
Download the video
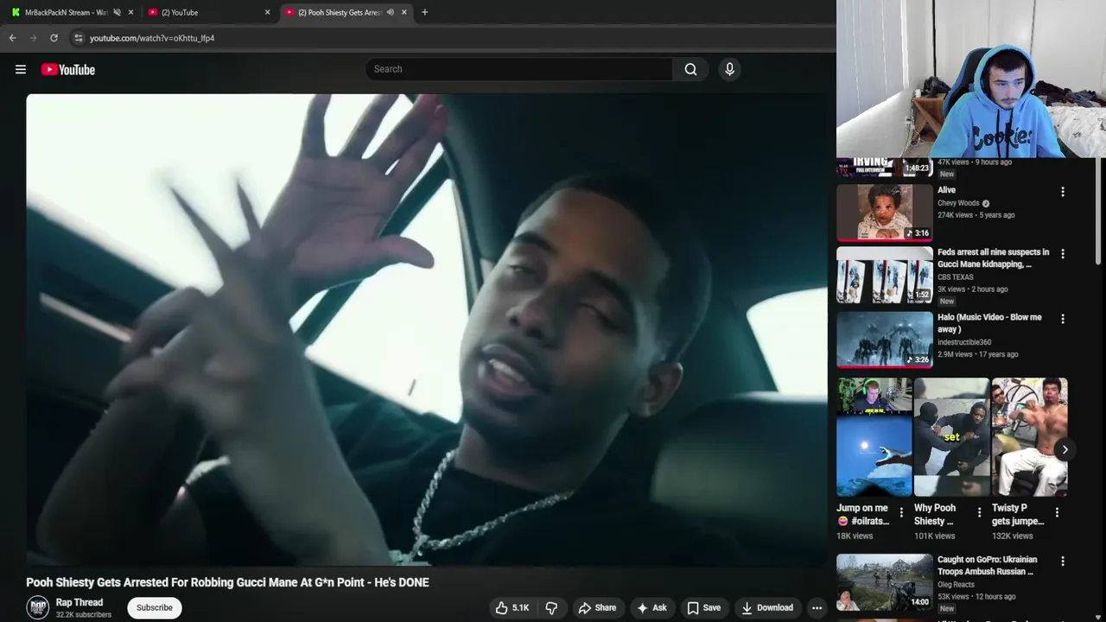(x=767, y=607)
